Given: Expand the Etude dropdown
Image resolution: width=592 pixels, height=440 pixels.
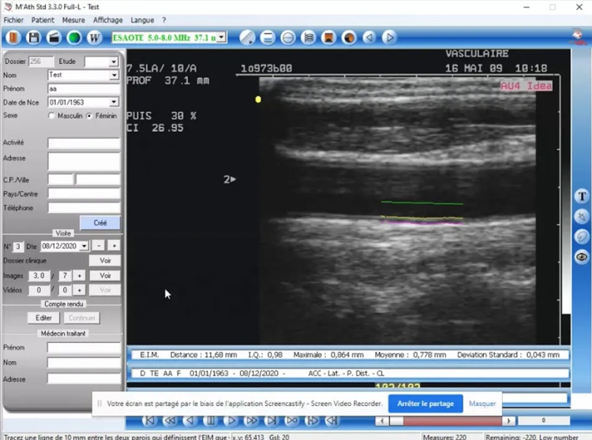Looking at the screenshot, I should click(114, 62).
